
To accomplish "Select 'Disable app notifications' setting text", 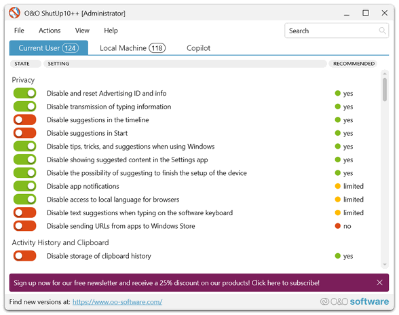I will (83, 186).
